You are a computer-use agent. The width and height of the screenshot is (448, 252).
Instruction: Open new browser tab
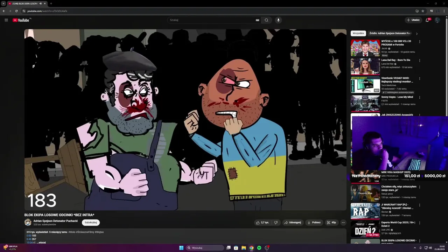coord(51,3)
